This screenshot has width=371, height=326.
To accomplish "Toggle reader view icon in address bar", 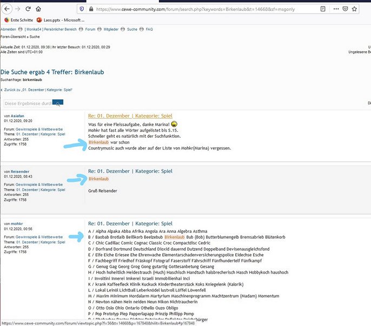I will click(x=323, y=9).
